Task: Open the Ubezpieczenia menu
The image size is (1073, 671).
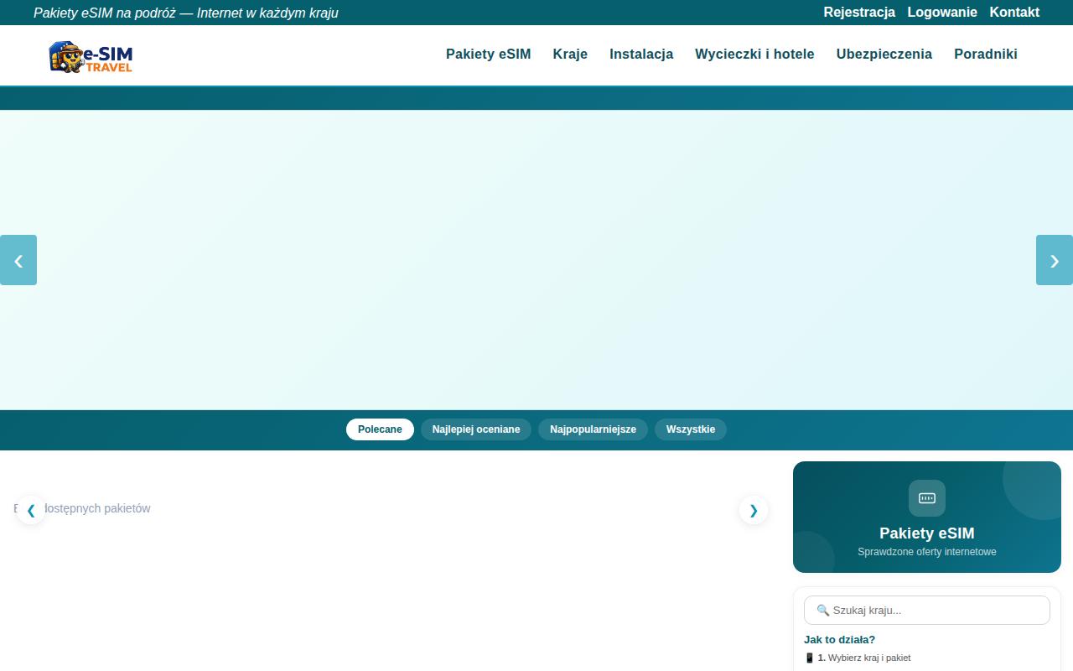Action: [884, 54]
